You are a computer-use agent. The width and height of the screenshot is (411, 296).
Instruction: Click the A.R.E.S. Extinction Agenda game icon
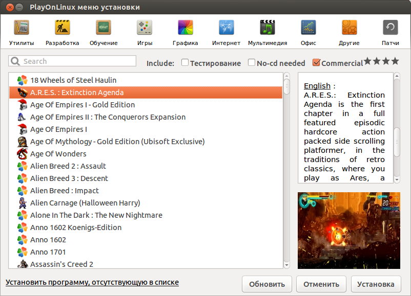point(22,93)
